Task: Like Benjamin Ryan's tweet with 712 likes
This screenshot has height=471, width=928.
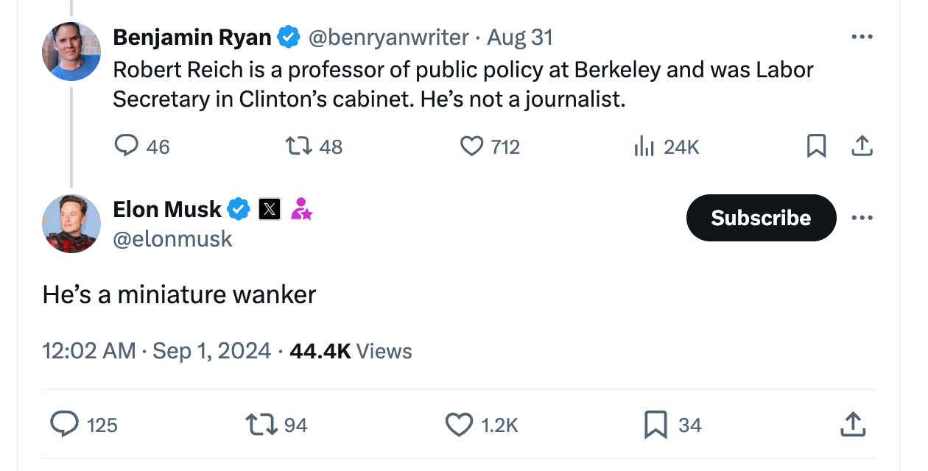Action: pyautogui.click(x=471, y=146)
